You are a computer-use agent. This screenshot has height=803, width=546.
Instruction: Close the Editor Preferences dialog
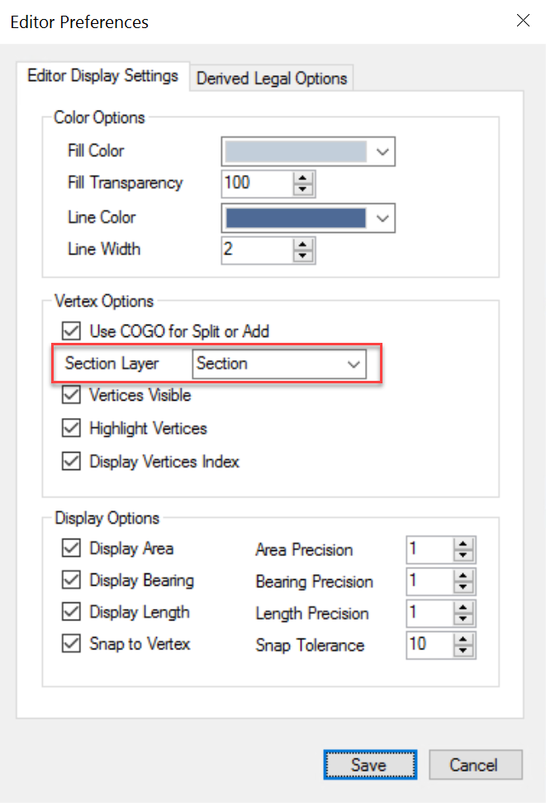[523, 21]
